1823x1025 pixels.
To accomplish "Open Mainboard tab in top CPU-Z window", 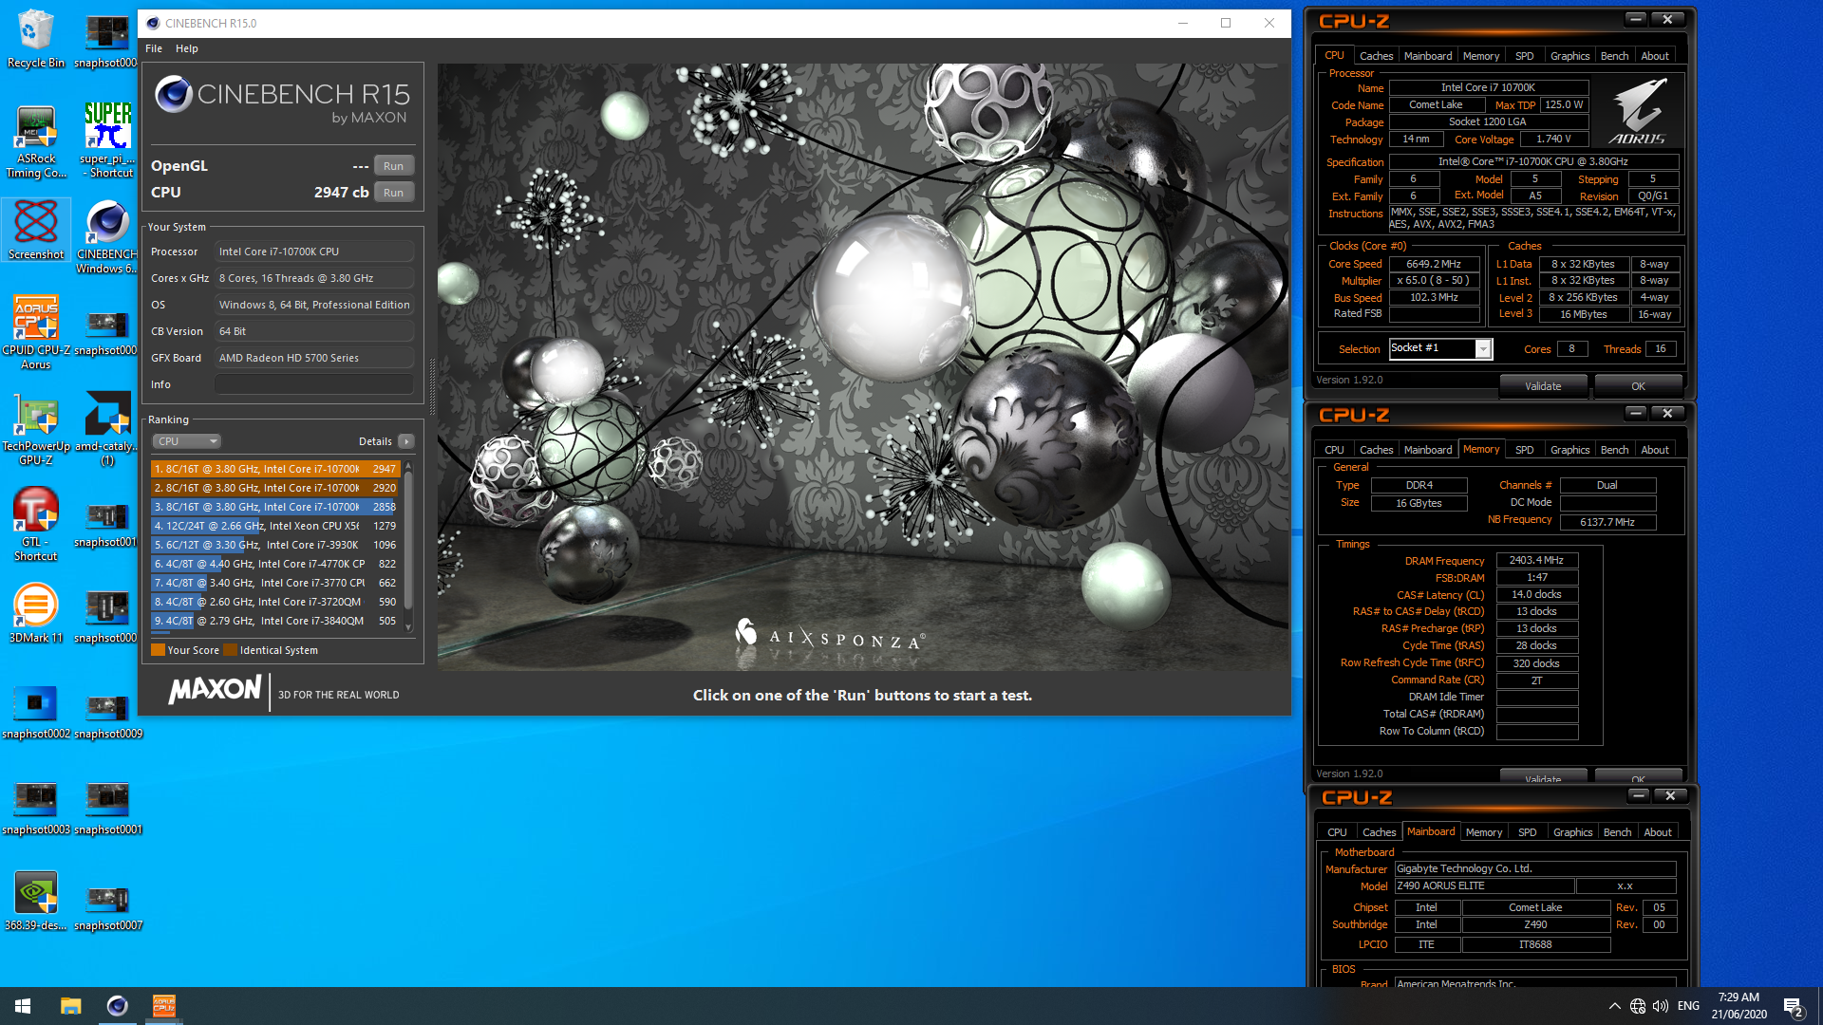I will coord(1428,56).
